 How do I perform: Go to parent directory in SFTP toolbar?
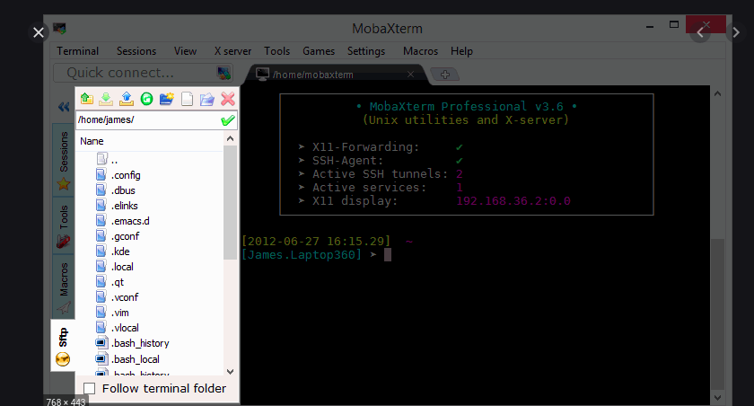pos(86,99)
